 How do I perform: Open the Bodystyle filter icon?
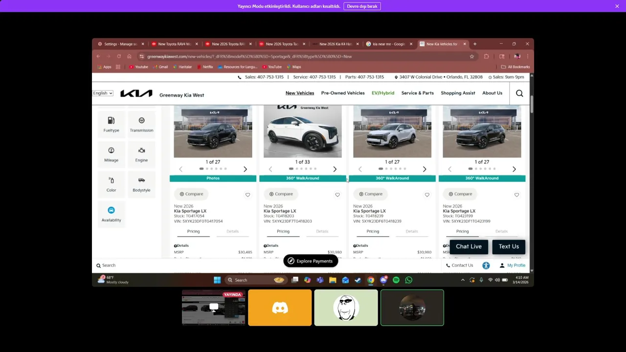(141, 184)
